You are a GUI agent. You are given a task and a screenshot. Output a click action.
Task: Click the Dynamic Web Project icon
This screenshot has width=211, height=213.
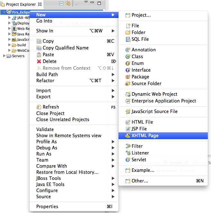click(x=128, y=94)
